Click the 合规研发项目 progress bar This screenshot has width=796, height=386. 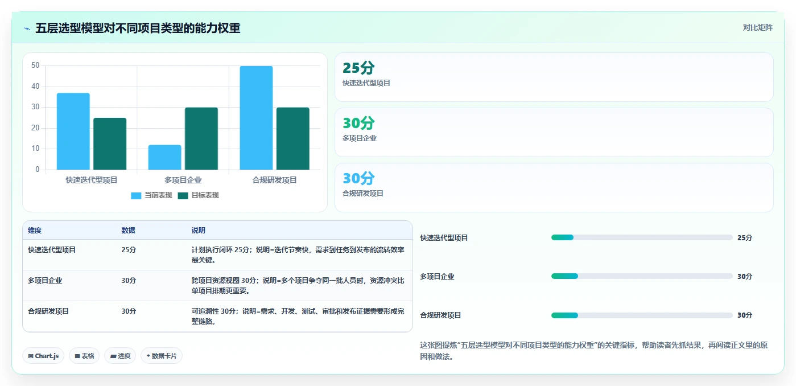(x=642, y=315)
